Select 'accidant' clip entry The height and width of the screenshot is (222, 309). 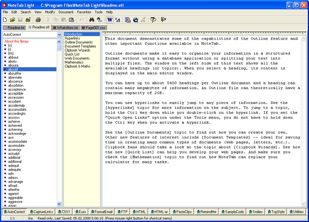coord(14,101)
